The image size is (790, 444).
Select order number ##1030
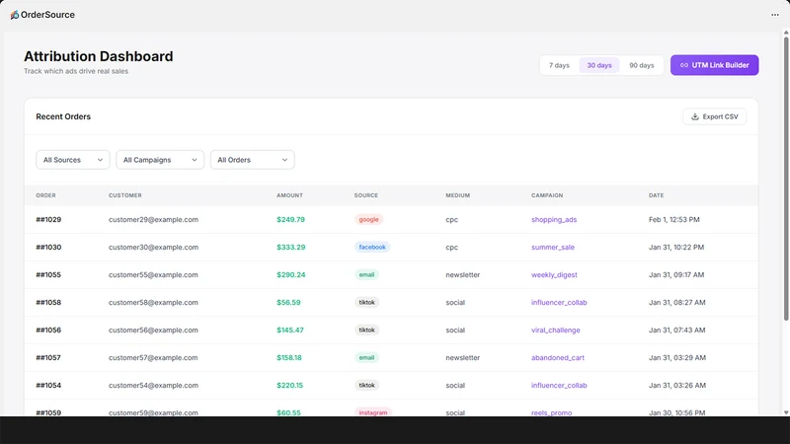48,248
